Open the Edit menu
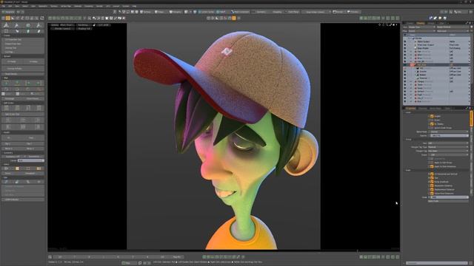Viewport: 474px width, 266px height. click(x=10, y=6)
